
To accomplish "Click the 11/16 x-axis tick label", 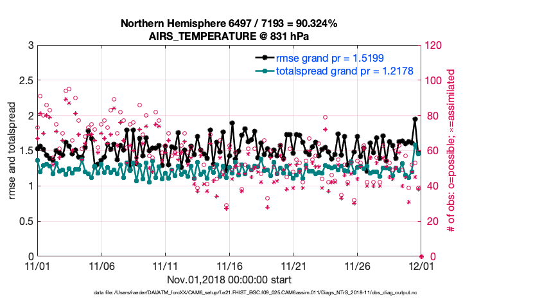I will pyautogui.click(x=229, y=266).
